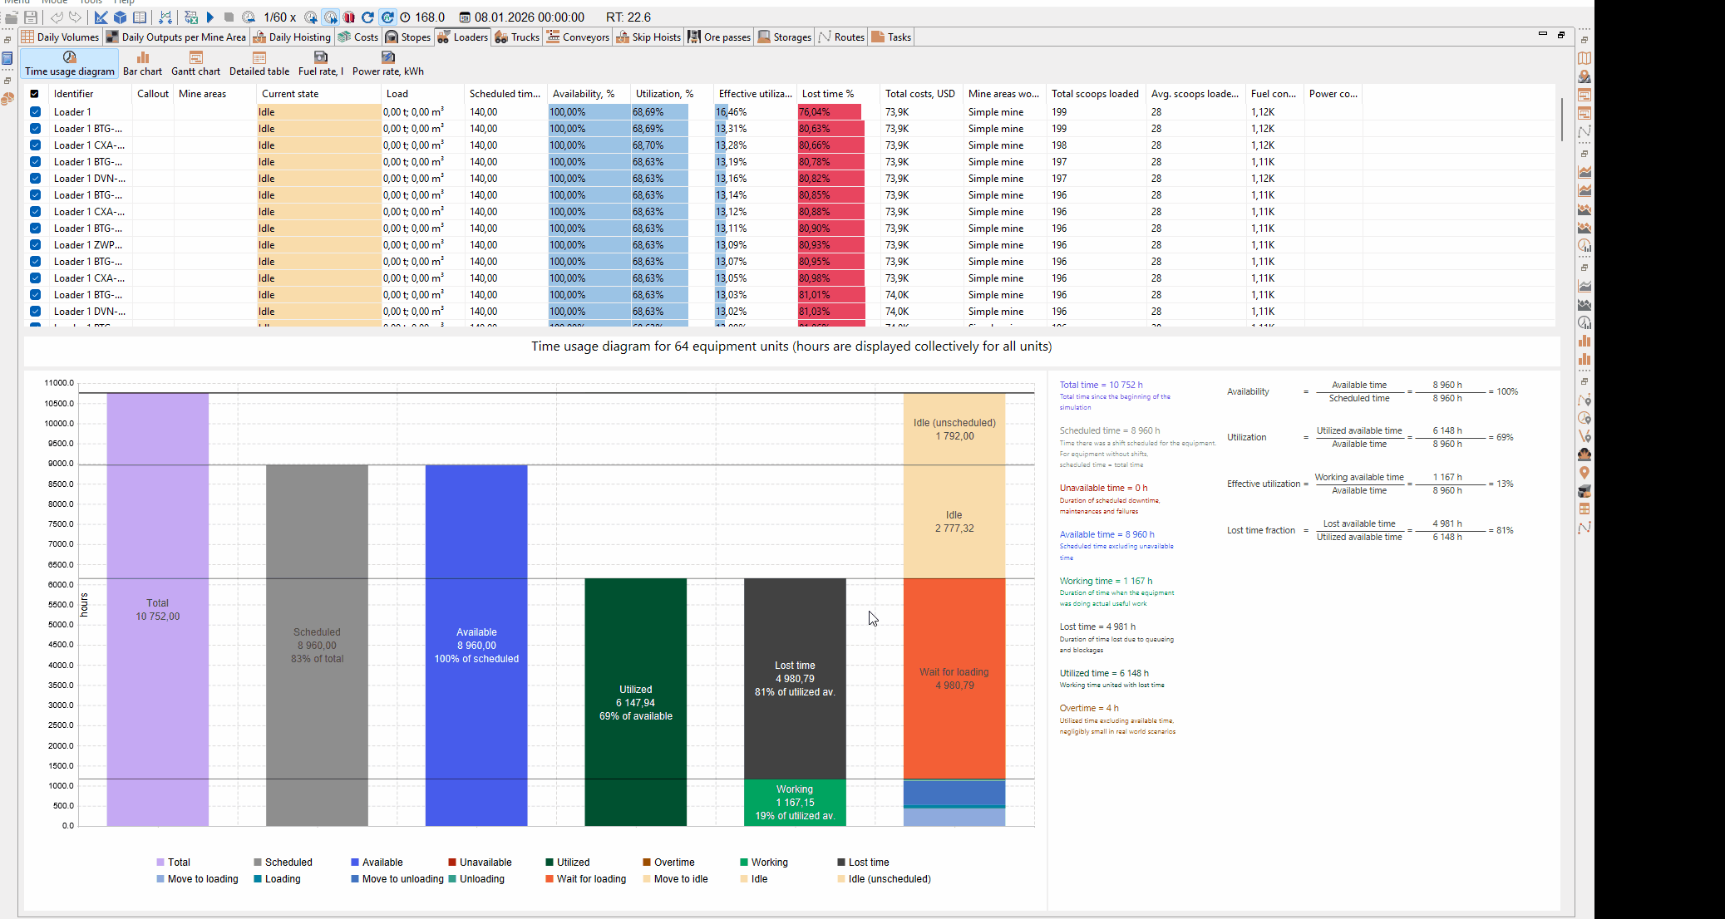This screenshot has width=1725, height=919.
Task: Show the Fuel rate, l view
Action: pos(321,64)
